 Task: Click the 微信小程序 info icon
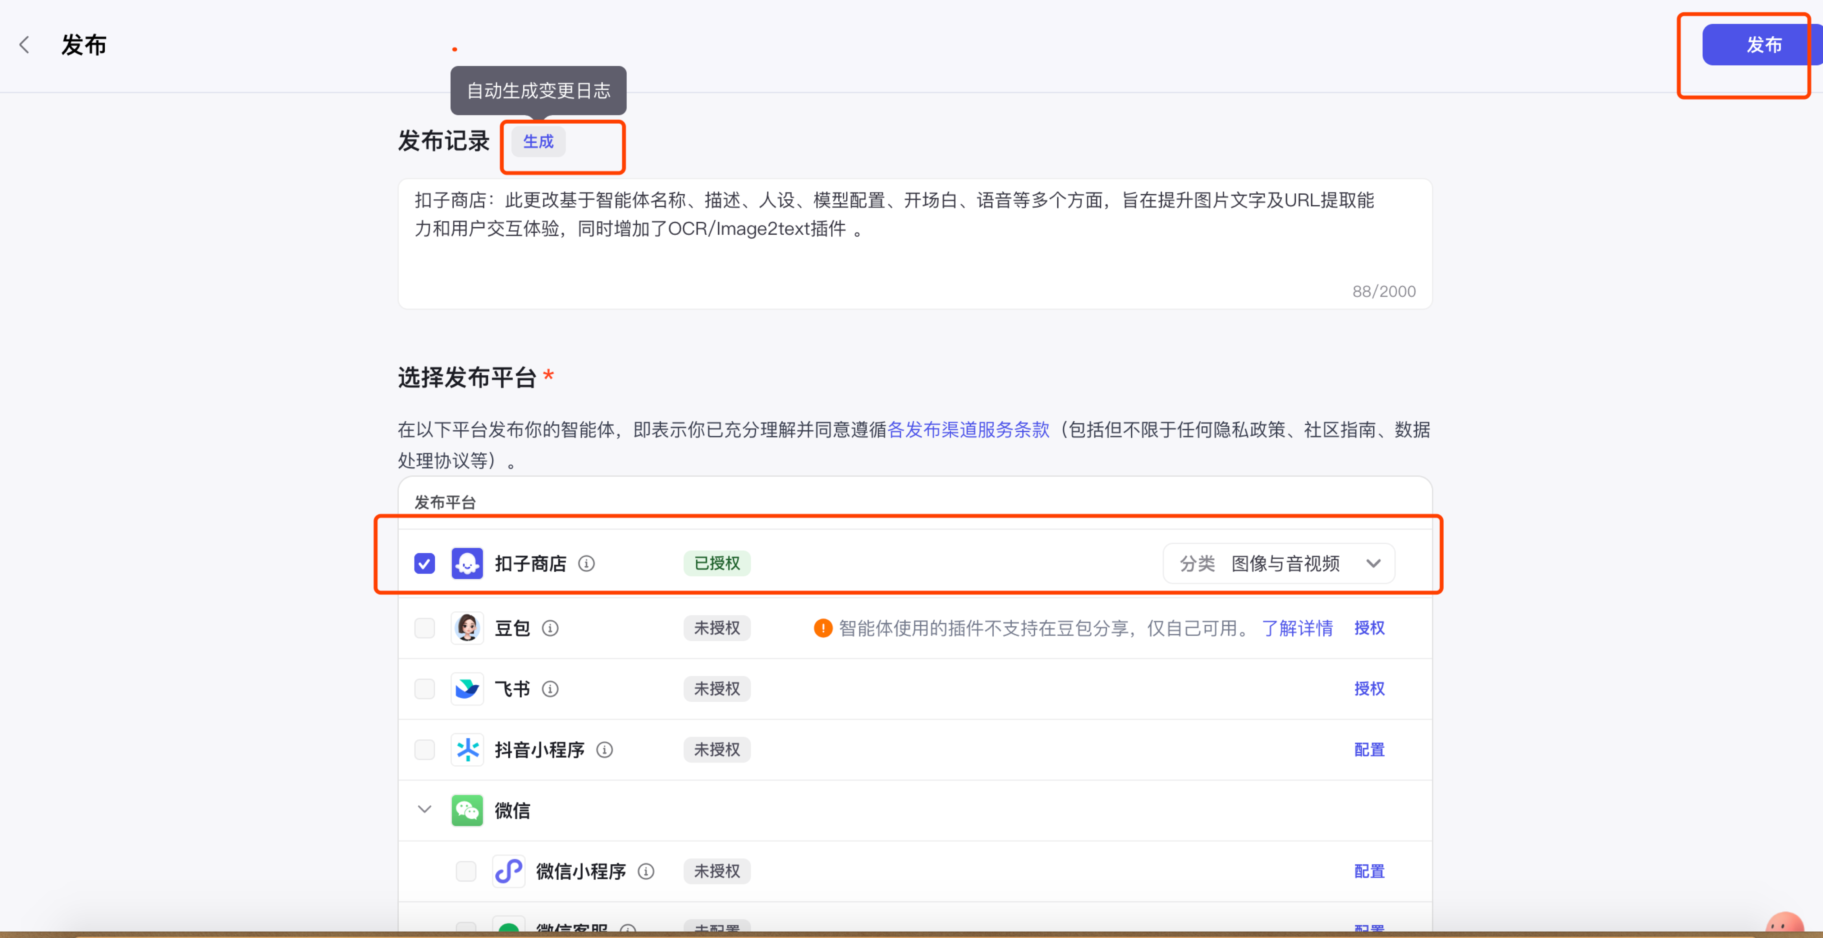click(645, 872)
